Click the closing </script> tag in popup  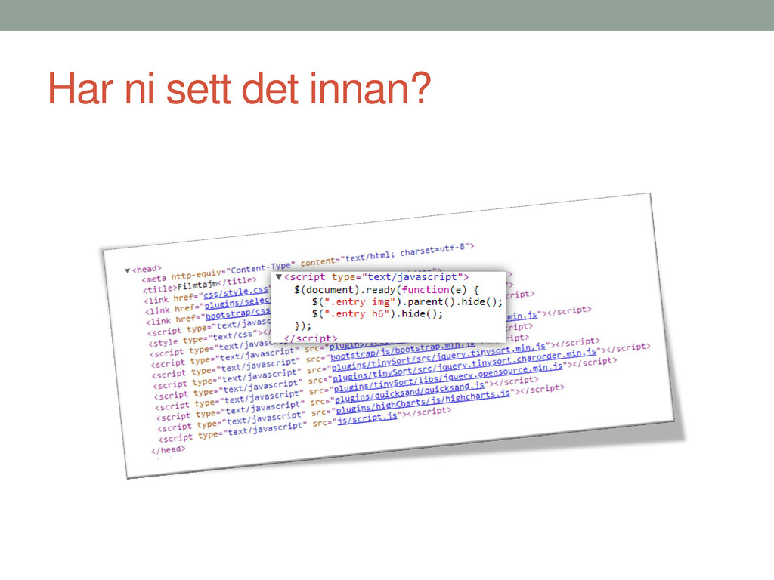point(311,338)
